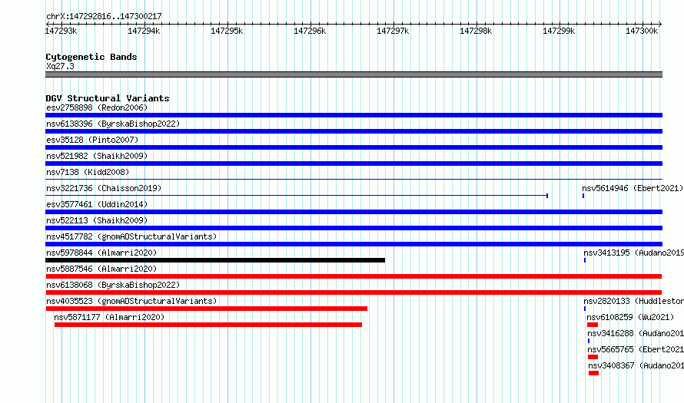Click the 147297k ruler tick label

(393, 31)
